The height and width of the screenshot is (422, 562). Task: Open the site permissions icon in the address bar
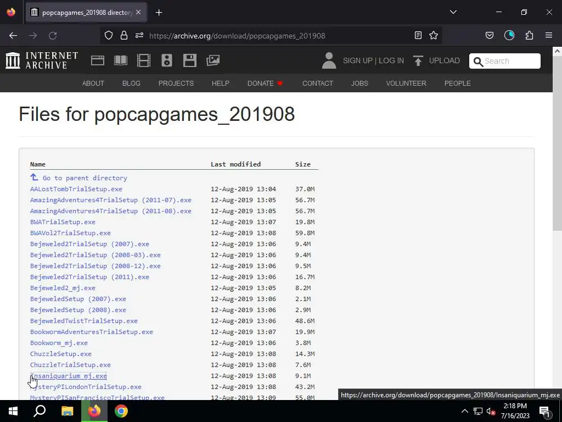tap(139, 35)
